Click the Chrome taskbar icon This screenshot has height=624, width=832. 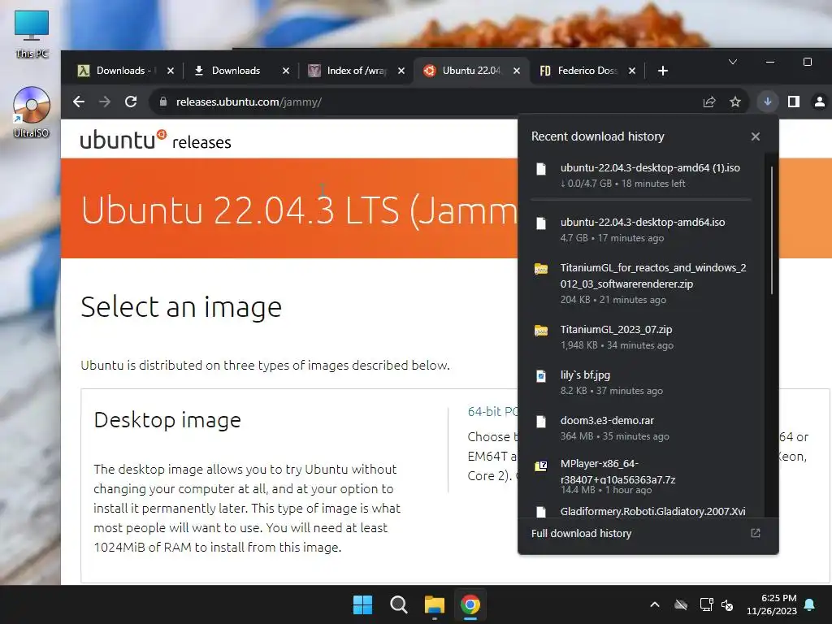tap(470, 604)
